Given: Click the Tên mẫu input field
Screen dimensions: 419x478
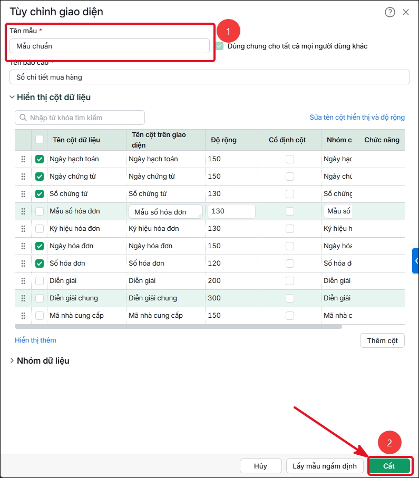Looking at the screenshot, I should (110, 46).
